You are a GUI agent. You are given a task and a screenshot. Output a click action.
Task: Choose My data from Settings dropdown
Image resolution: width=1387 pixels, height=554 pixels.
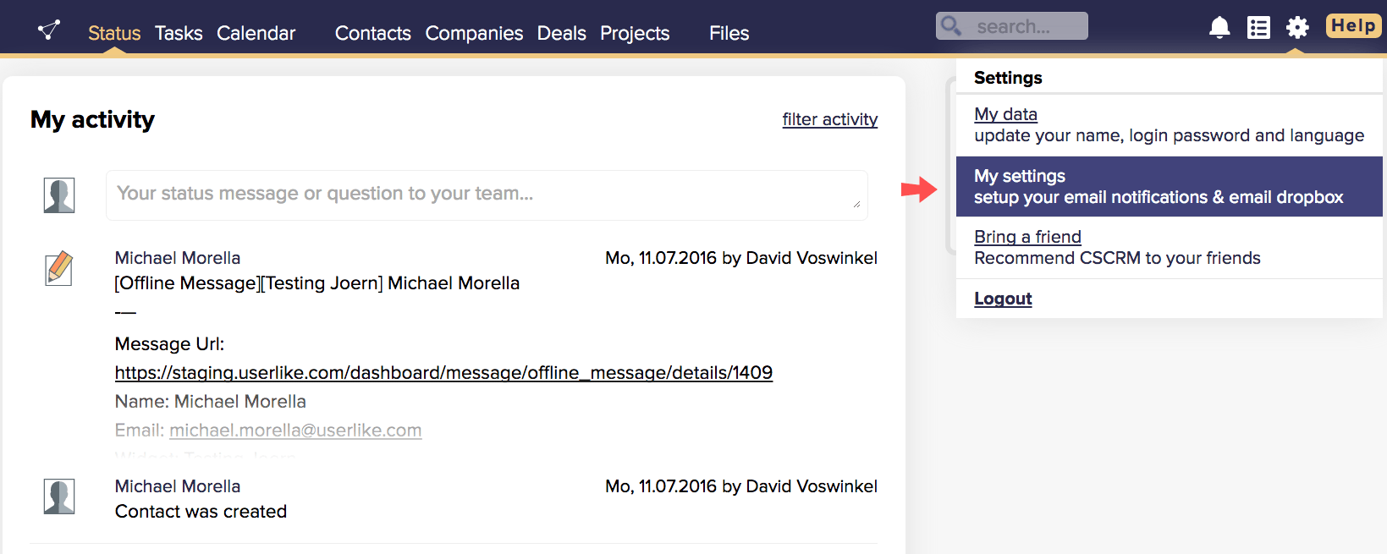(1005, 114)
